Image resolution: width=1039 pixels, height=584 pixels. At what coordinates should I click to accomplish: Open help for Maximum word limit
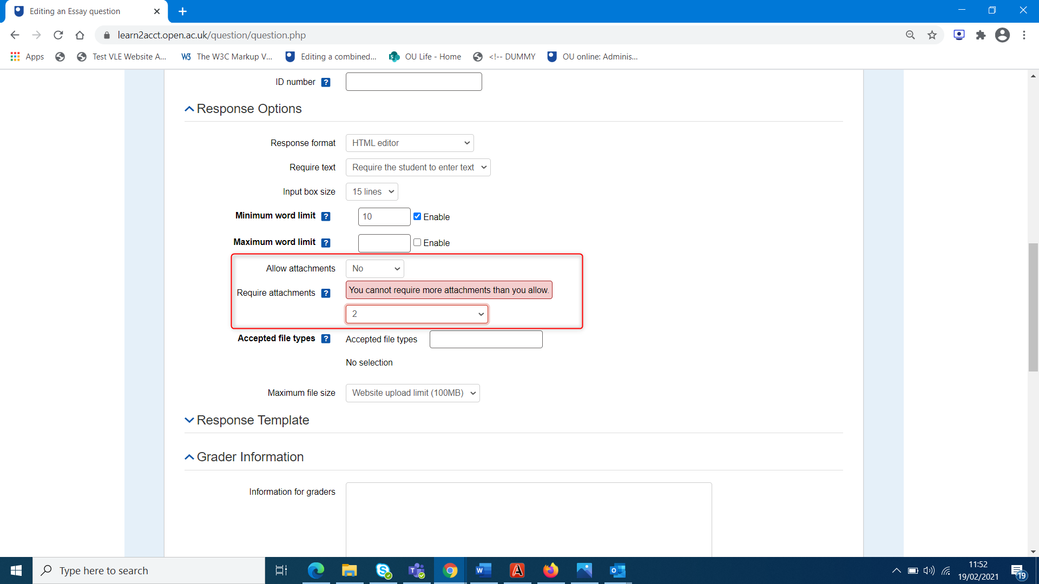(x=326, y=243)
